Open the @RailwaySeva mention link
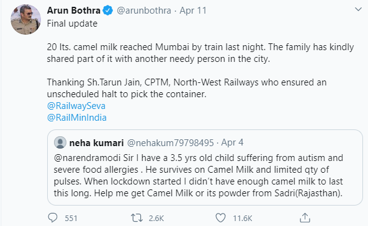368x226 pixels. pos(76,106)
